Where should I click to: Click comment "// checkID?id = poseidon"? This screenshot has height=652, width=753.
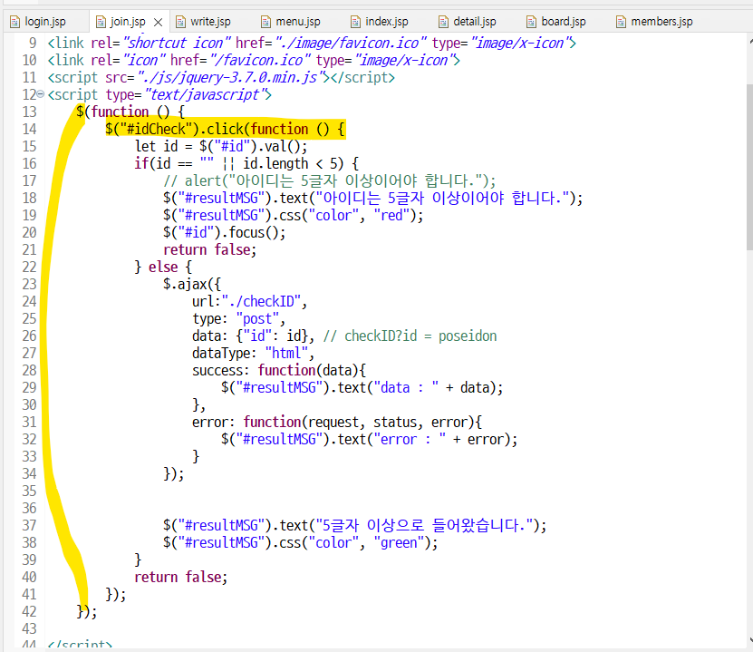pyautogui.click(x=410, y=336)
